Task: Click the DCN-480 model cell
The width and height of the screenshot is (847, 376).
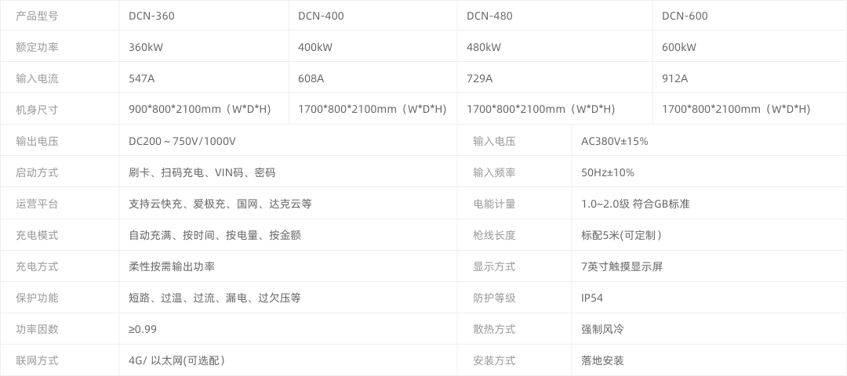Action: (x=489, y=16)
